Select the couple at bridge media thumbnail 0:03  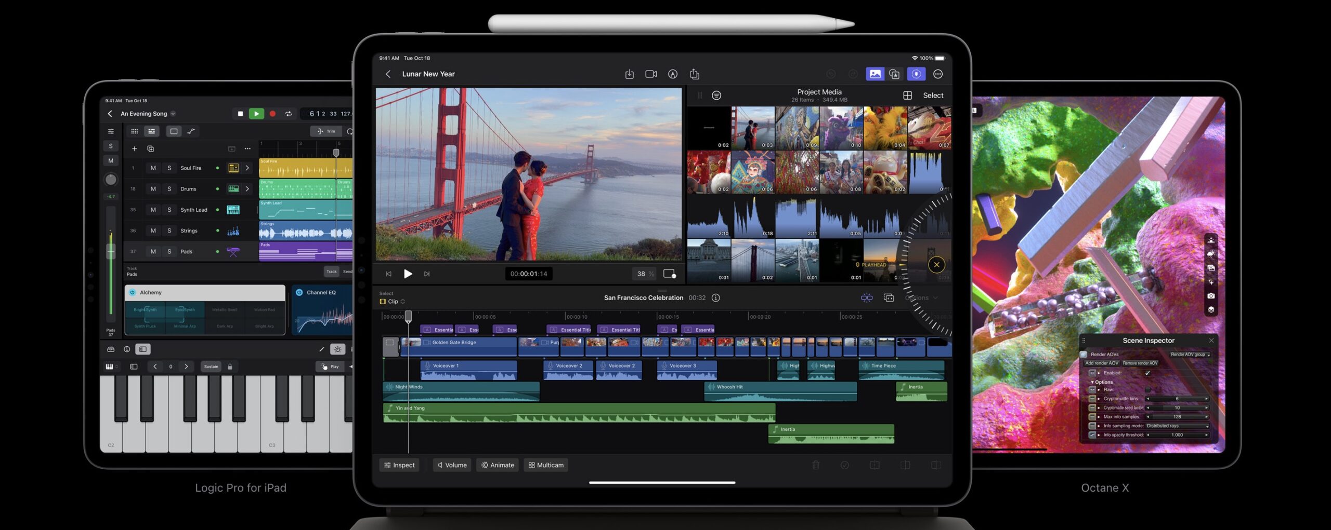(x=753, y=128)
